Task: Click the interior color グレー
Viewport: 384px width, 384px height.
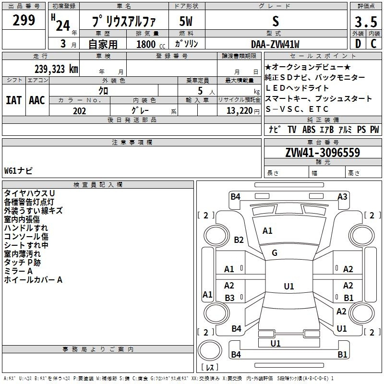Action: click(140, 110)
